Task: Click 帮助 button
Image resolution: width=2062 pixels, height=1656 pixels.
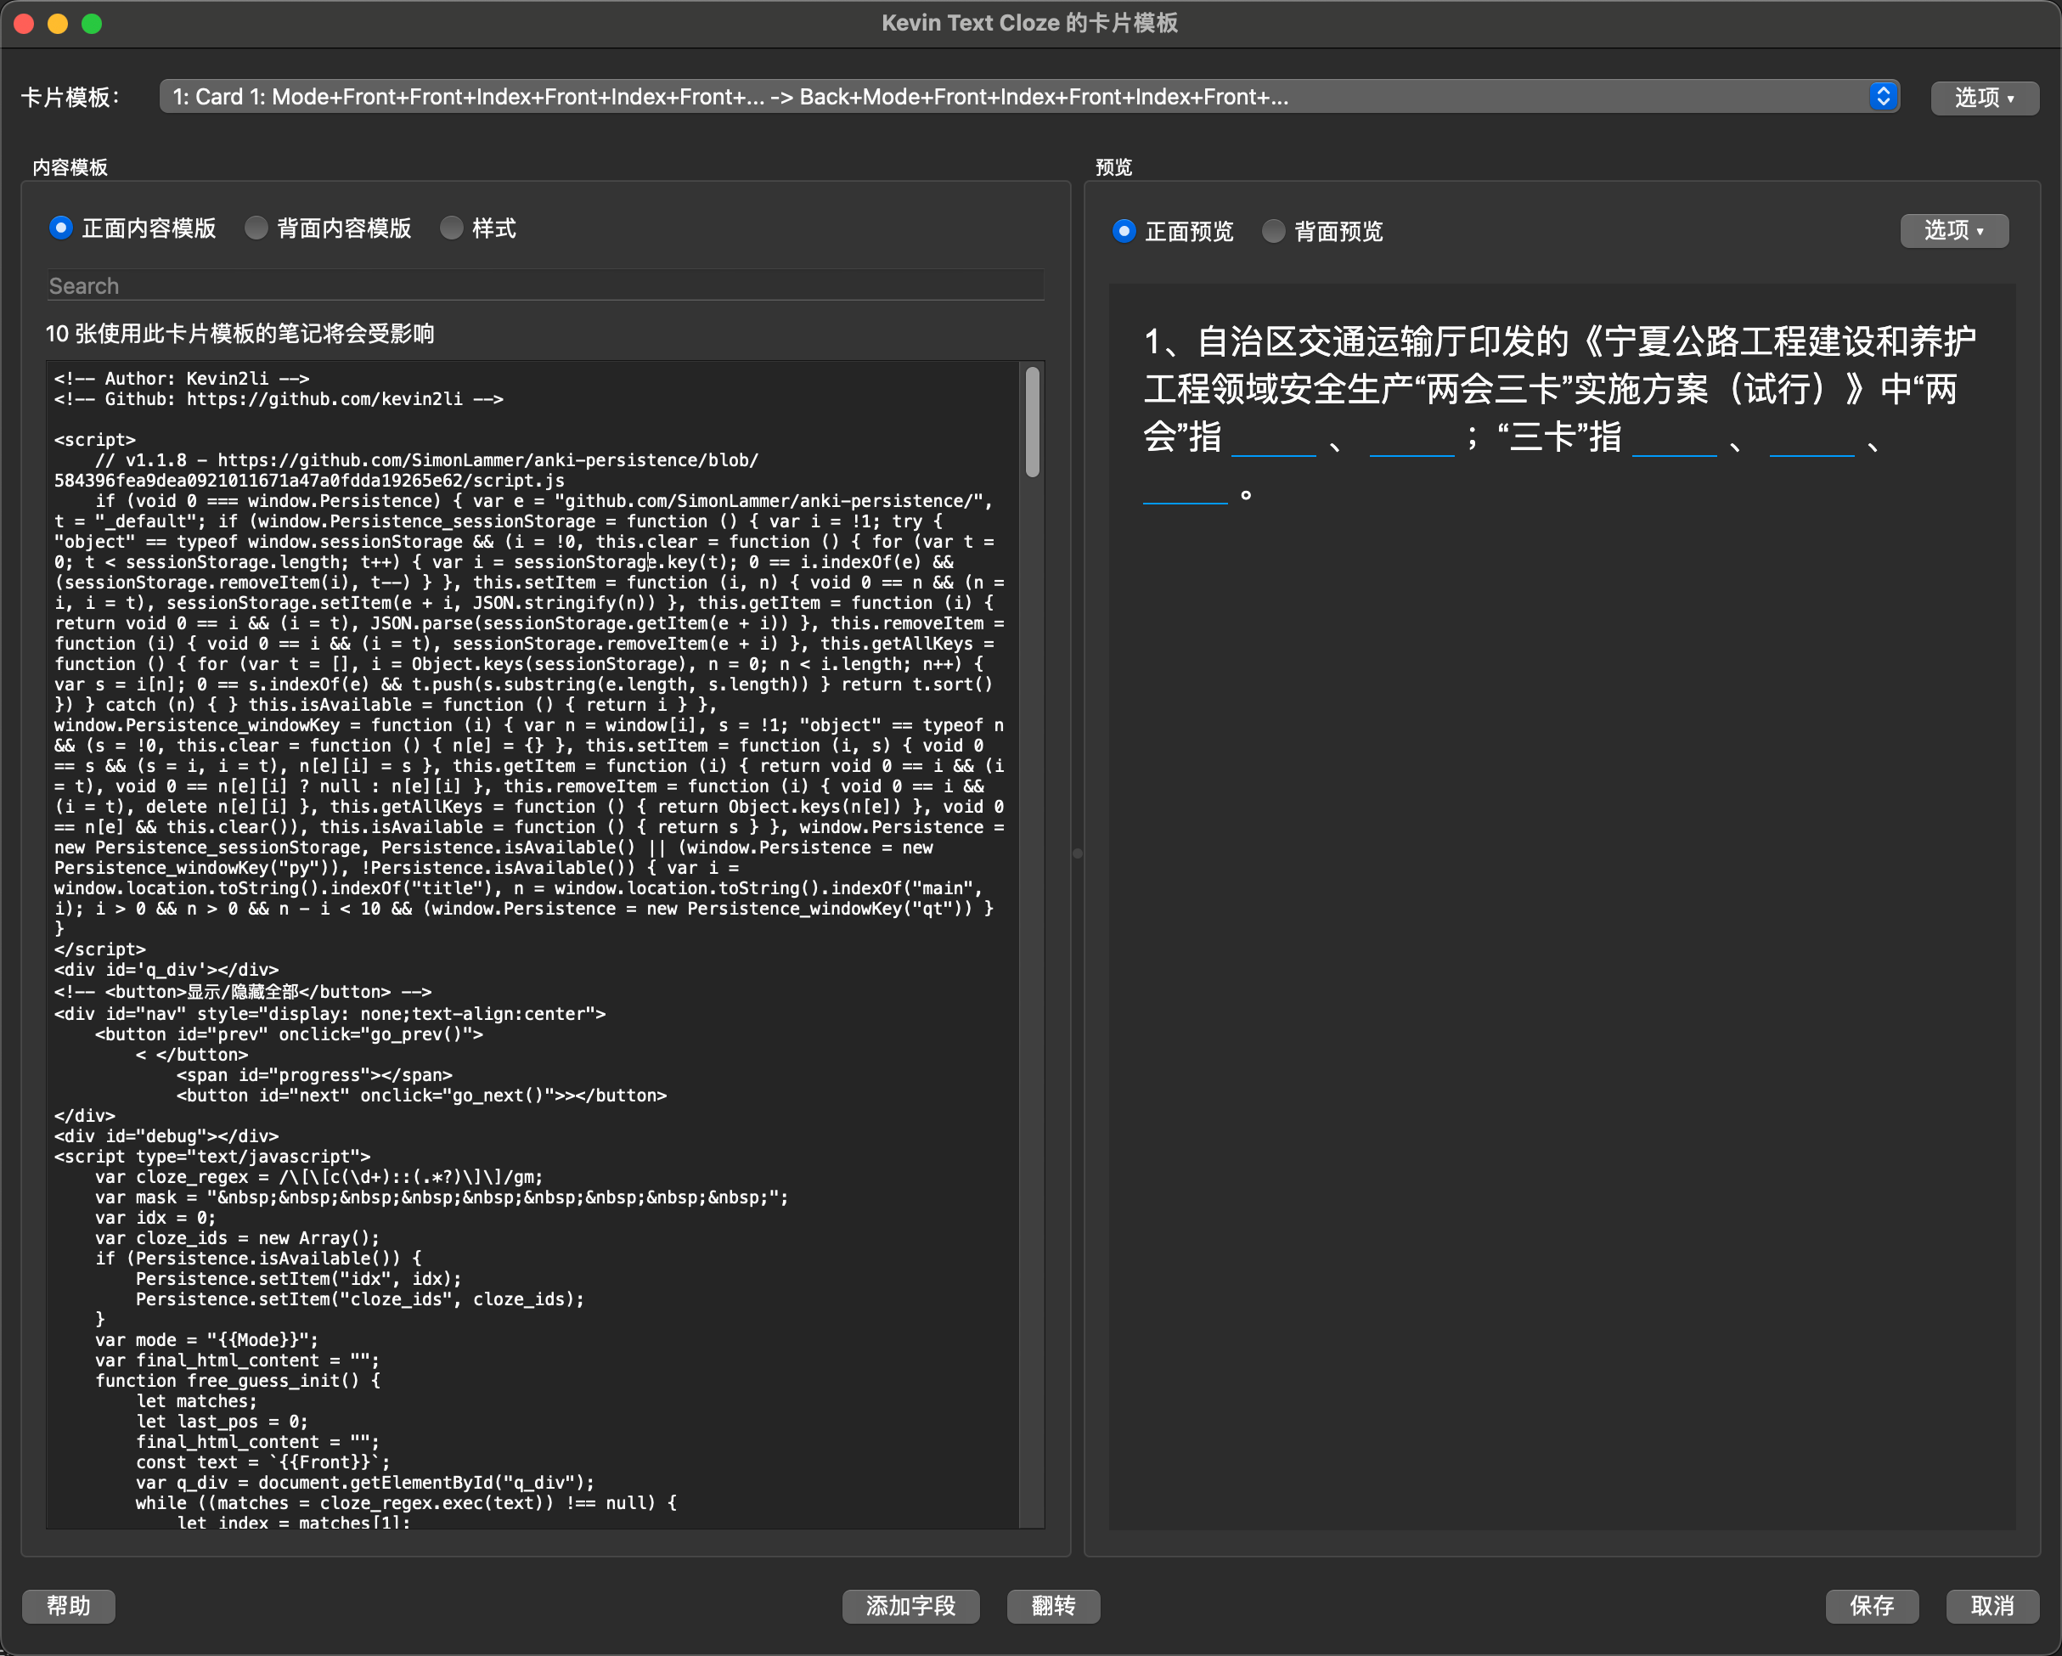Action: click(69, 1605)
